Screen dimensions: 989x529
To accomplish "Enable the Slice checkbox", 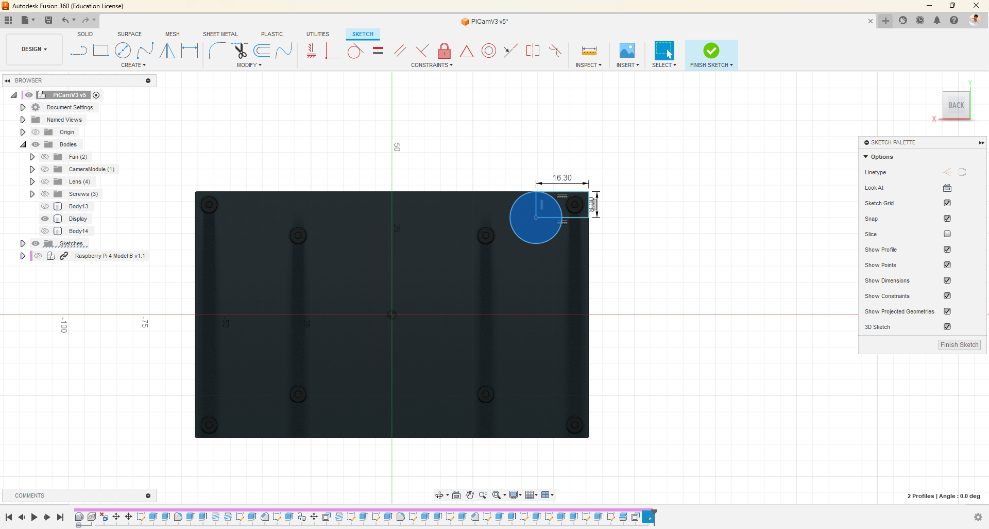I will click(947, 234).
